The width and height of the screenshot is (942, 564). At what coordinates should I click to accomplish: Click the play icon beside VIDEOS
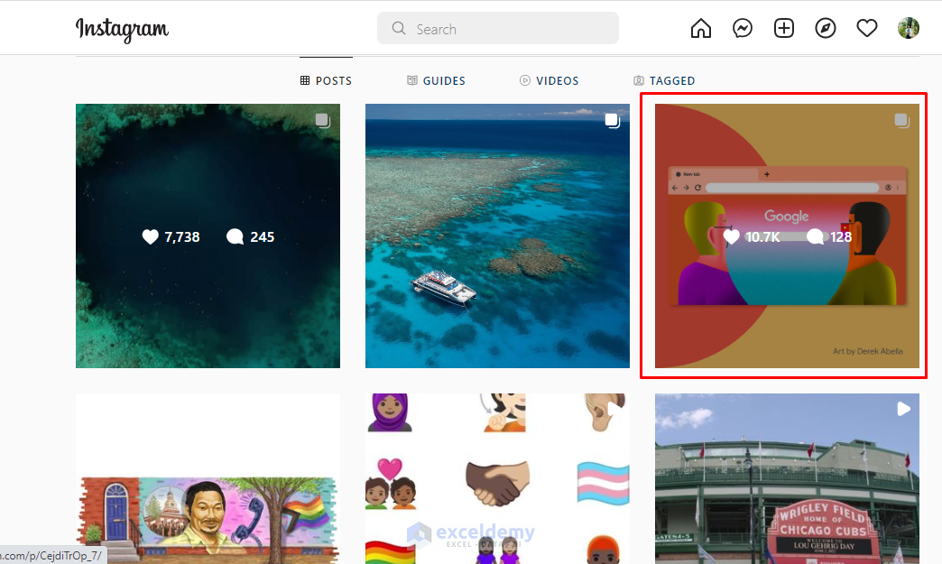point(525,80)
